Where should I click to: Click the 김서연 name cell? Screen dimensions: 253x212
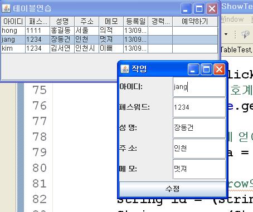pos(62,48)
